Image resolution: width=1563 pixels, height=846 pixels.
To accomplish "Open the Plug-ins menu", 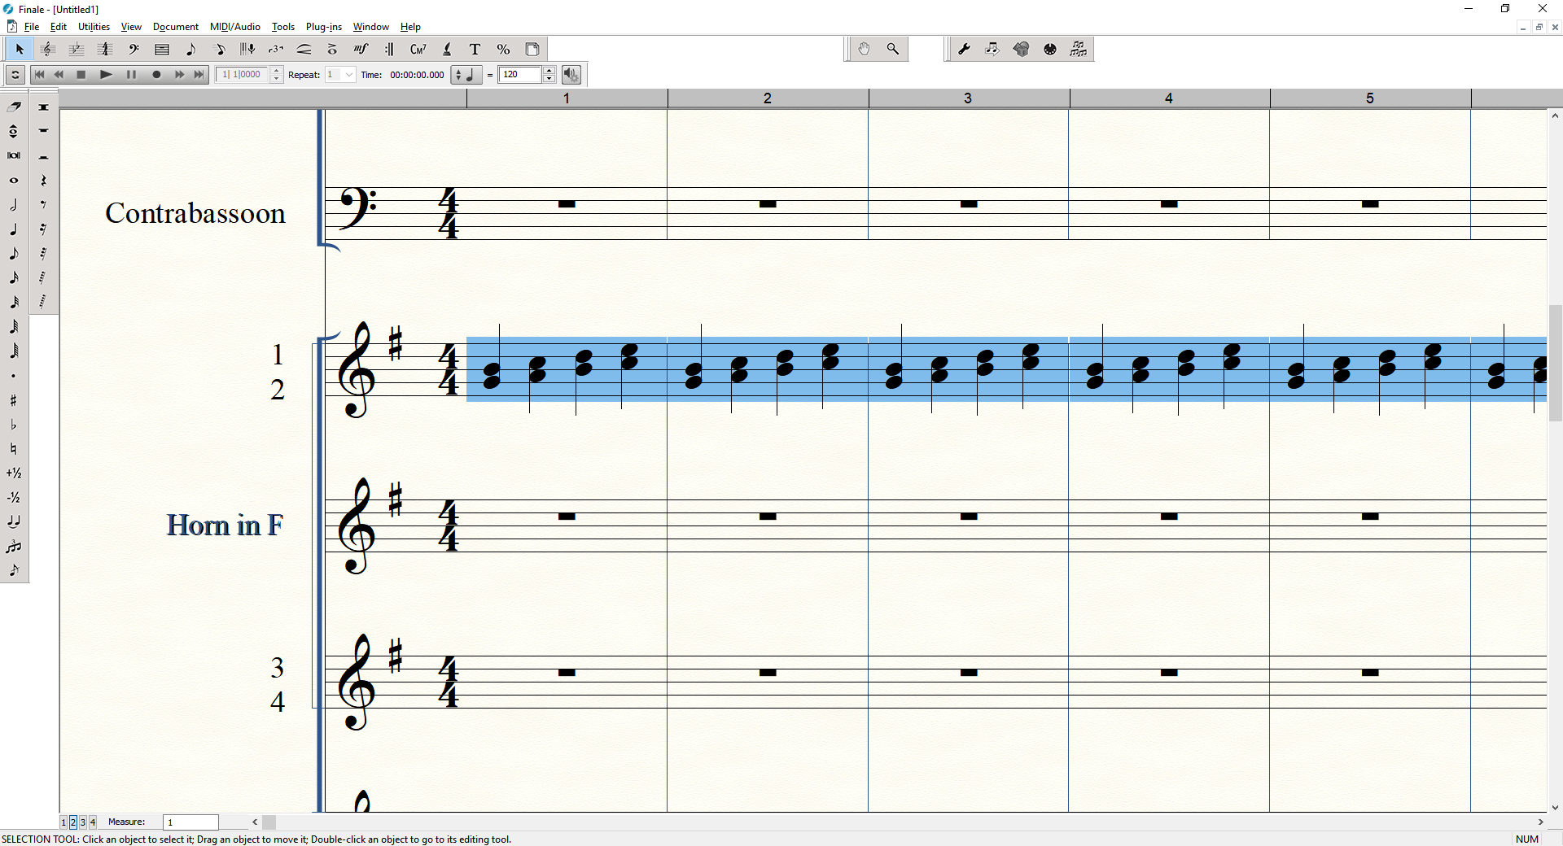I will point(323,27).
